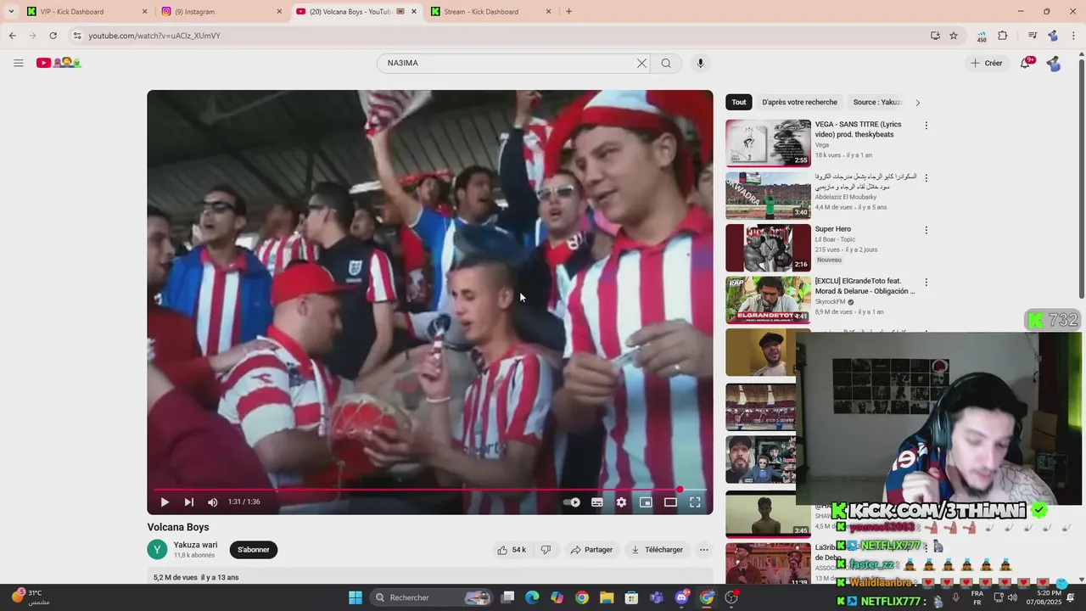
Task: Open options for Super Hero video
Action: pyautogui.click(x=926, y=230)
